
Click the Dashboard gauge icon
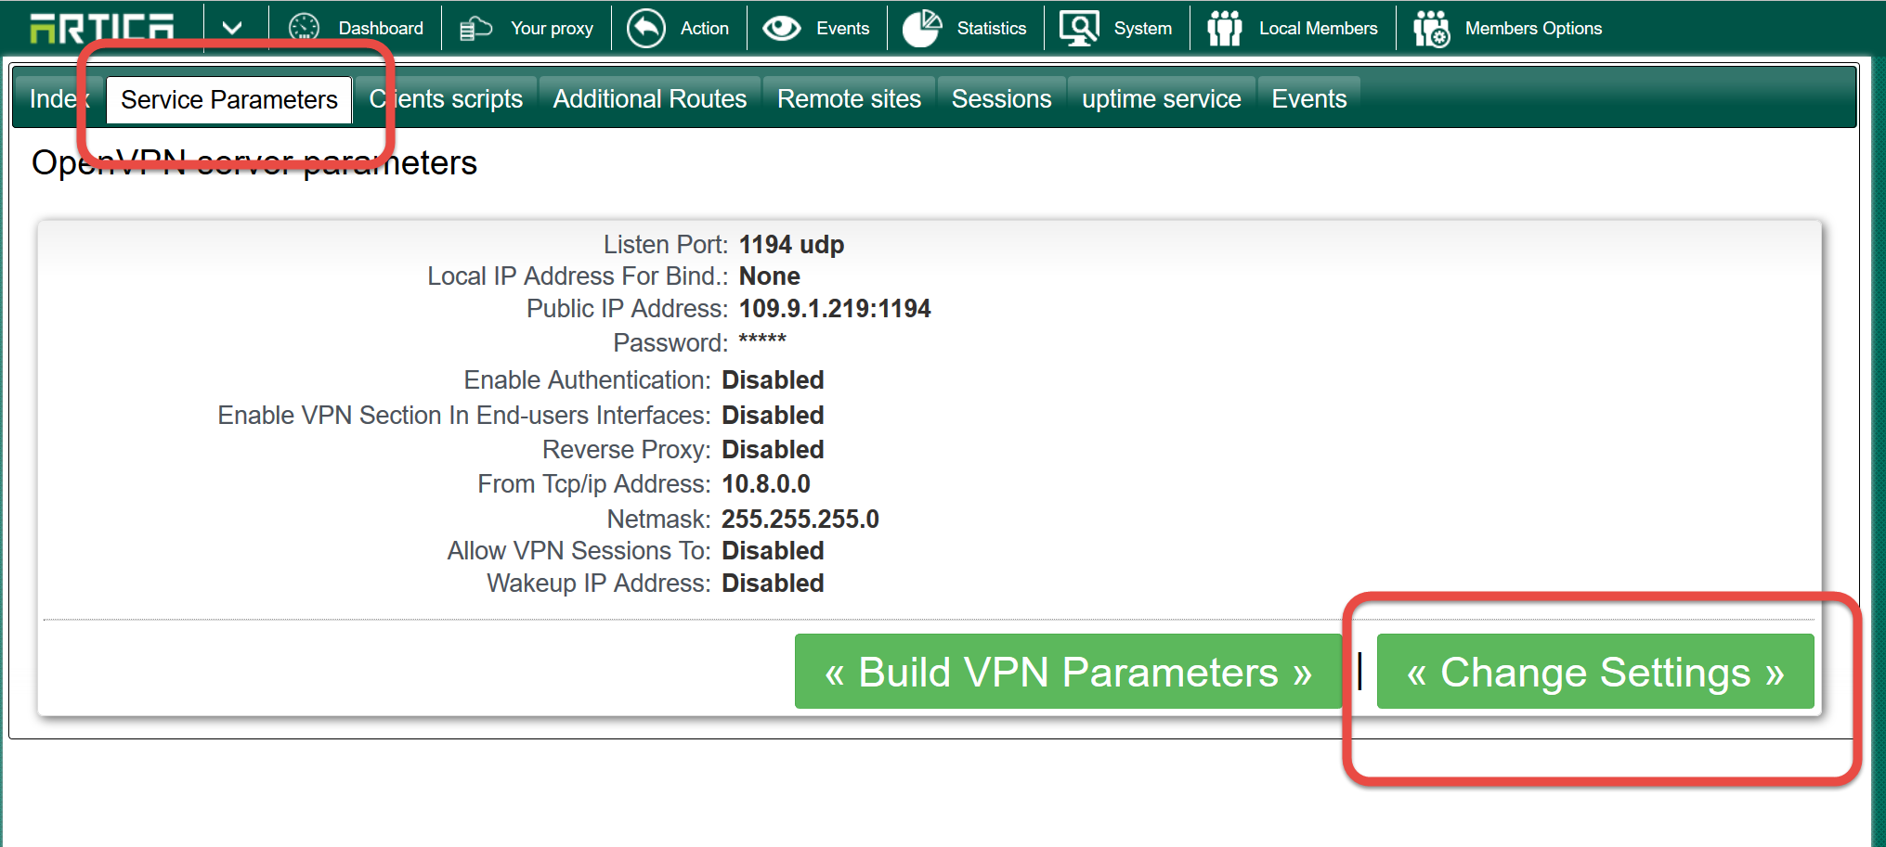(x=304, y=28)
